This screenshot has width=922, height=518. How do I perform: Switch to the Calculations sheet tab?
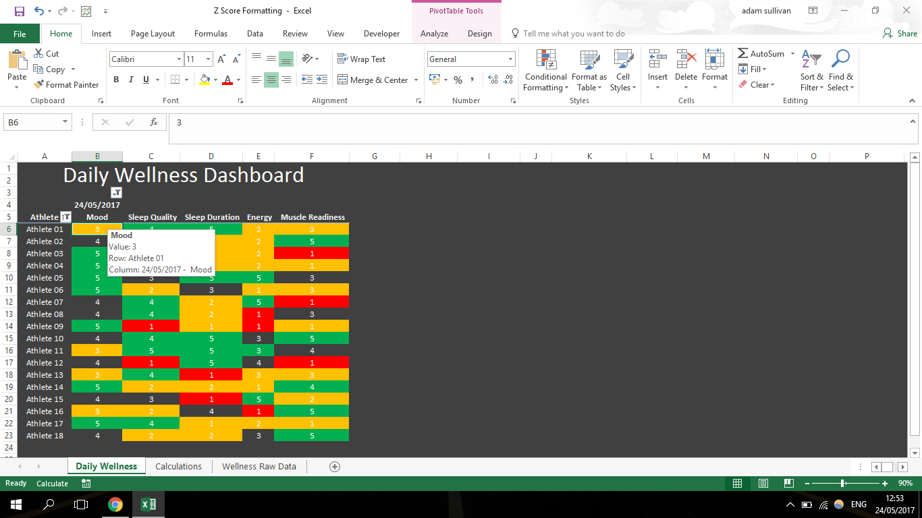178,466
